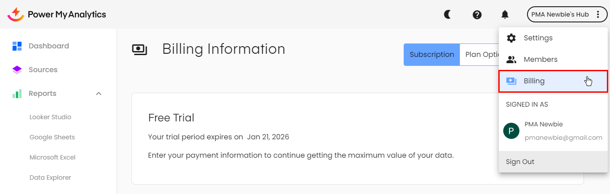
Task: Open the help question mark icon
Action: pos(477,14)
